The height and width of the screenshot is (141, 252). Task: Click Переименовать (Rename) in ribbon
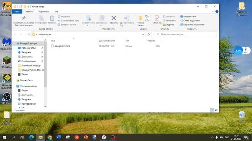[x=126, y=20]
